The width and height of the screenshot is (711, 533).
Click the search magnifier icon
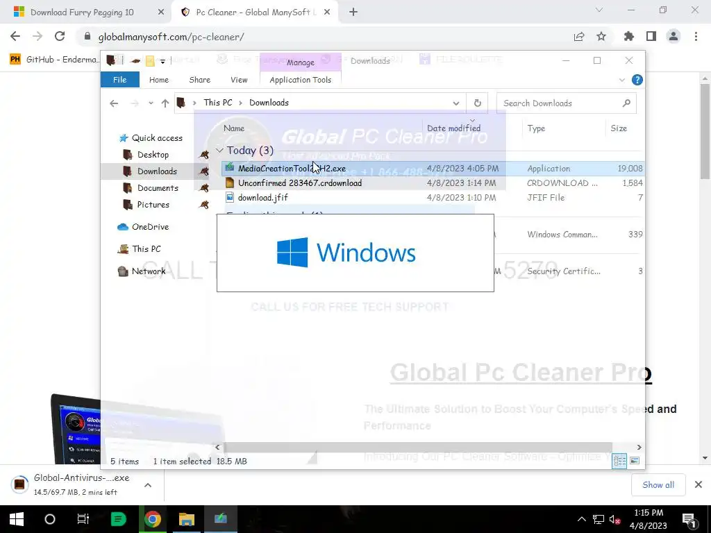626,103
